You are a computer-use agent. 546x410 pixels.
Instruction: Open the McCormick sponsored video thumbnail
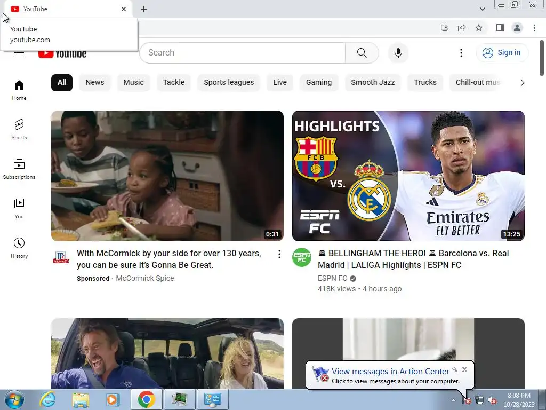(x=167, y=176)
